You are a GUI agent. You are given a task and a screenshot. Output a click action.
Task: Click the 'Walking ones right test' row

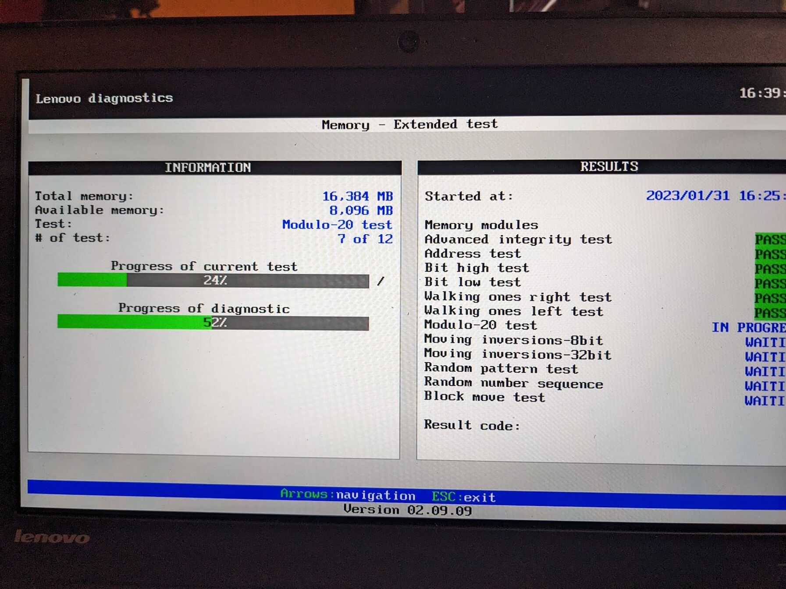click(518, 296)
